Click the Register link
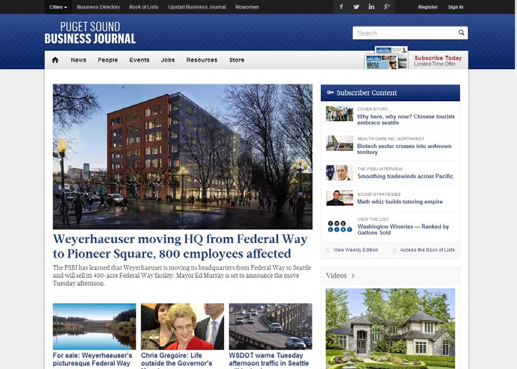 [428, 7]
